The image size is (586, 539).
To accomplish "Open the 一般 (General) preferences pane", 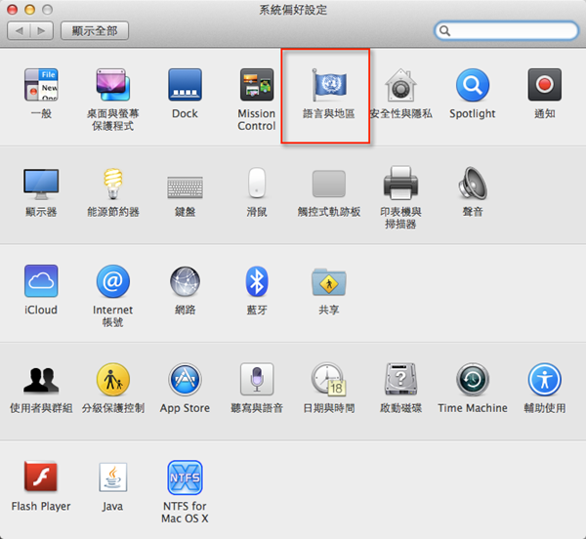I will point(41,85).
